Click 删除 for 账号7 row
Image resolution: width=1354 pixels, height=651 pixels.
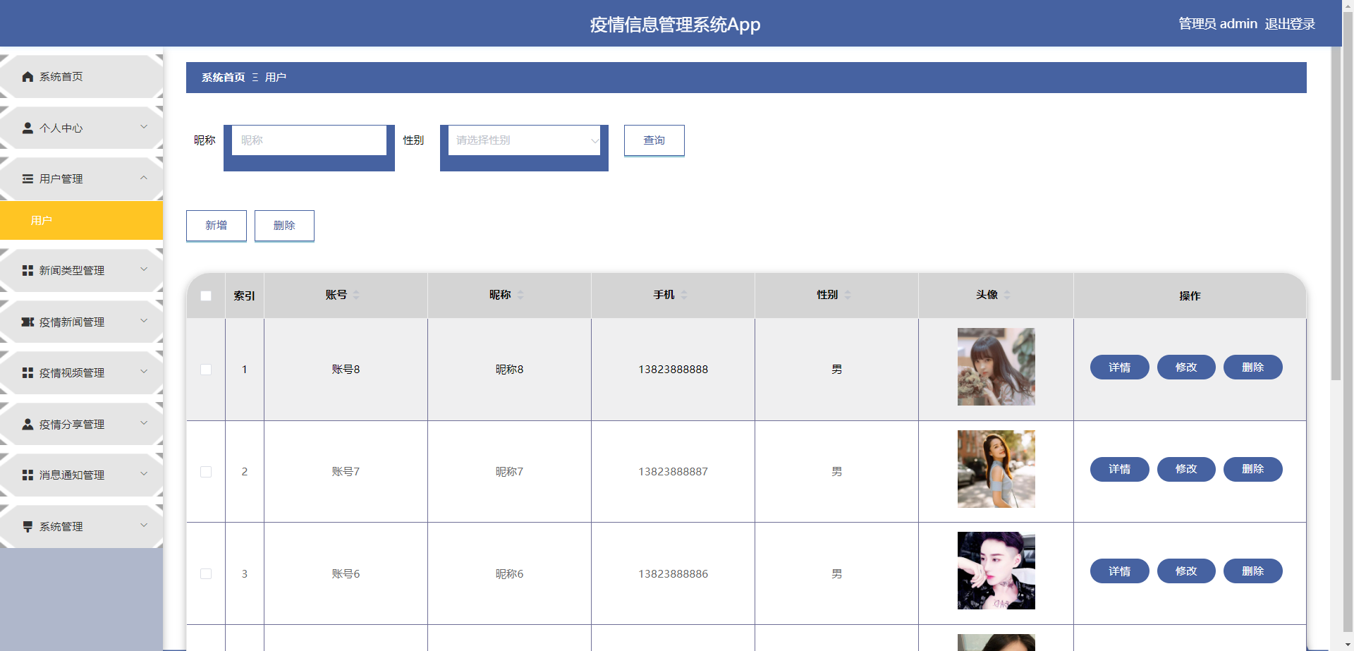pos(1252,469)
